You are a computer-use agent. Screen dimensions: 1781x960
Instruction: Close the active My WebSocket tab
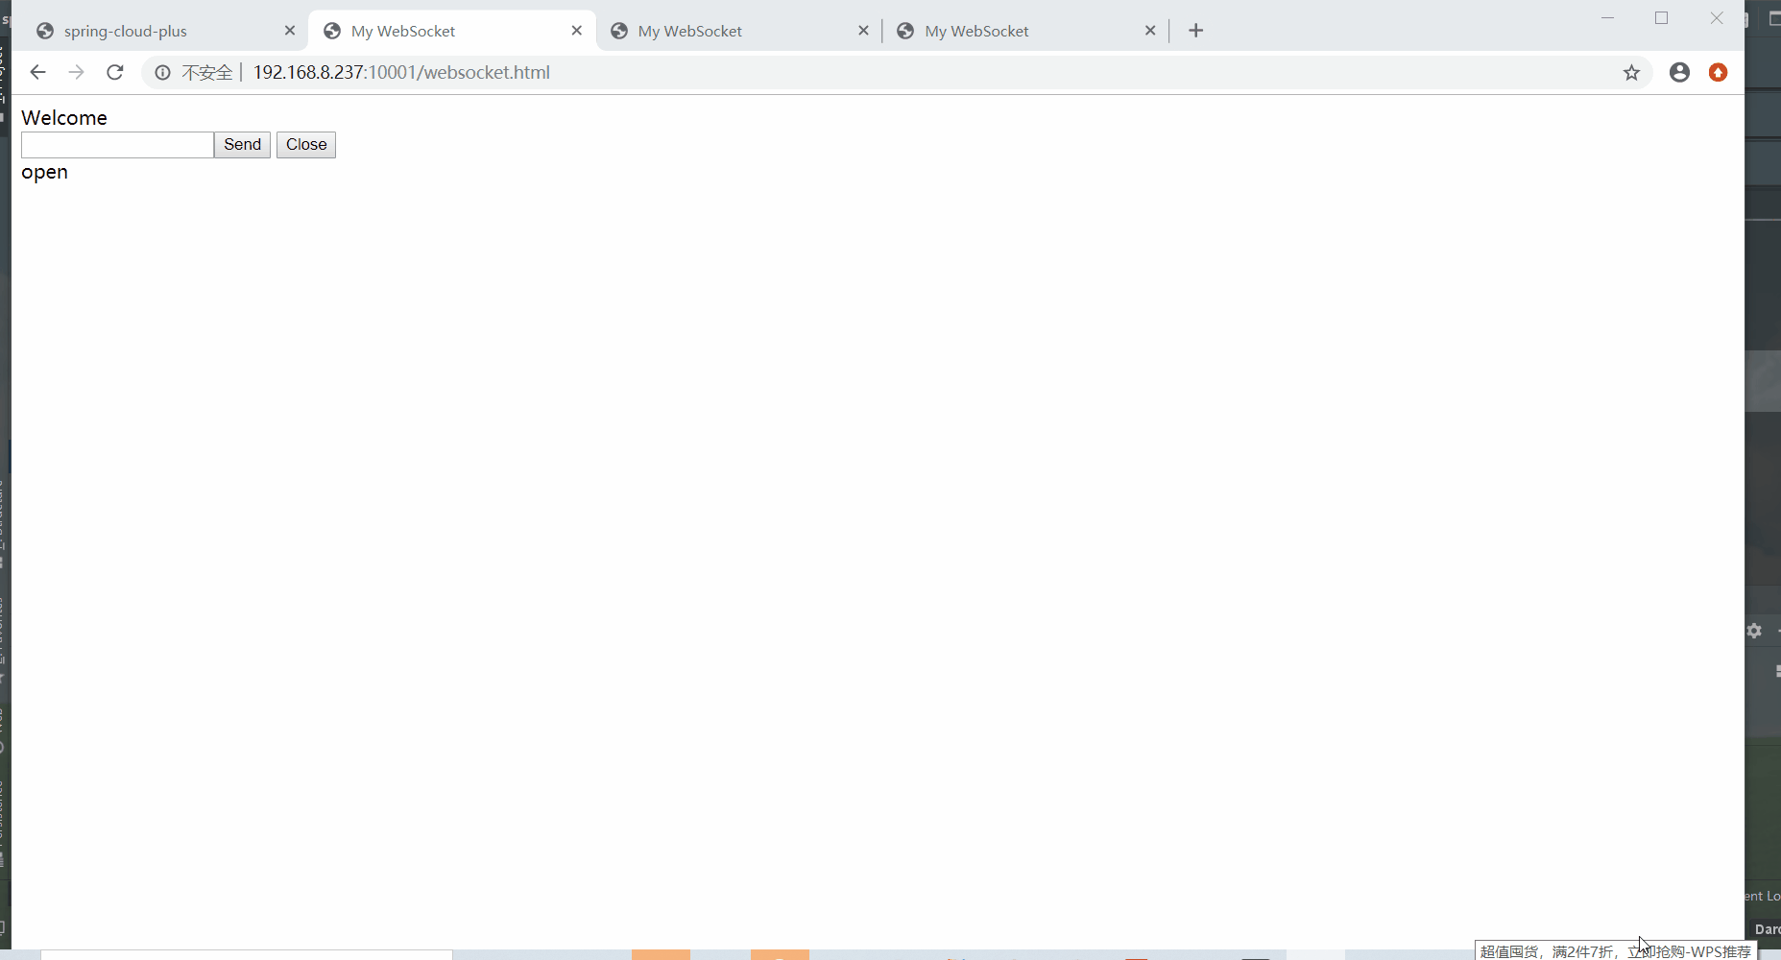[x=577, y=31]
